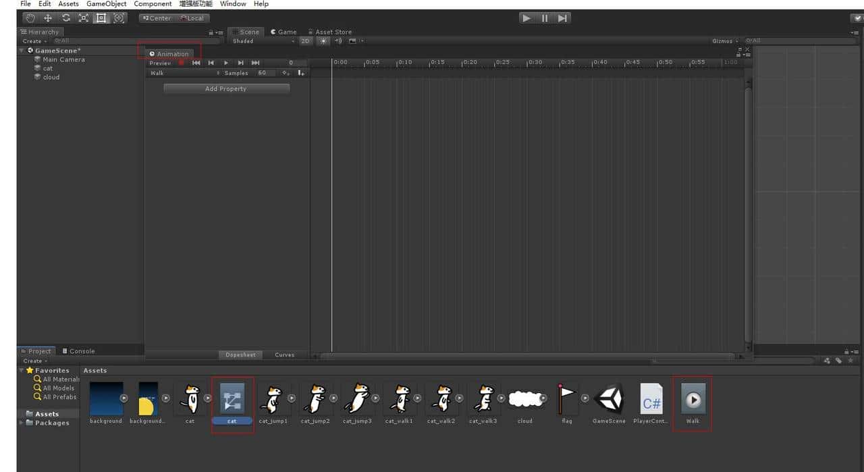Select the Rect Transform tool
This screenshot has width=864, height=472.
[101, 18]
